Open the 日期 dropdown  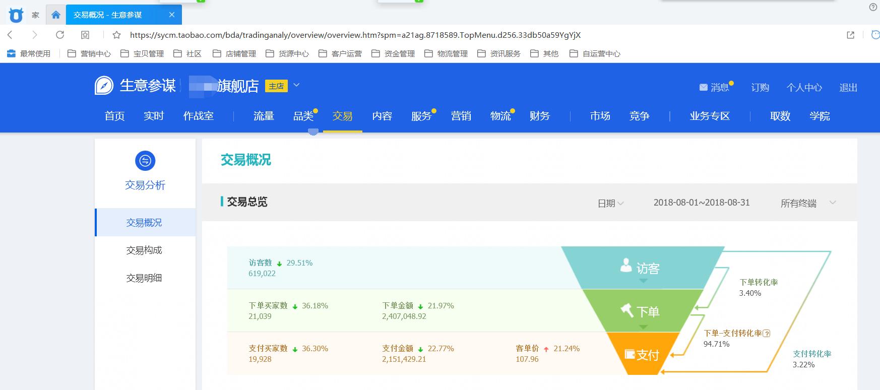point(611,203)
